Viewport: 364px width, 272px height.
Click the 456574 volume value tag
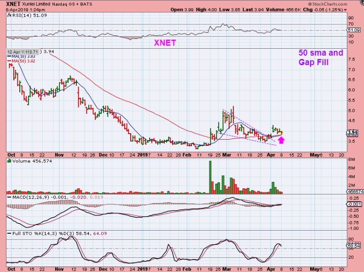[355, 192]
